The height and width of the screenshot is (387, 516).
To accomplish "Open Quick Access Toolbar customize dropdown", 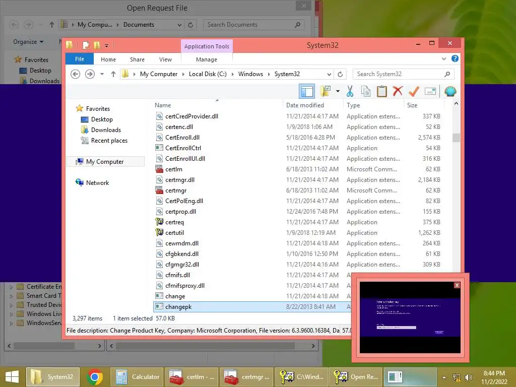I will point(107,46).
